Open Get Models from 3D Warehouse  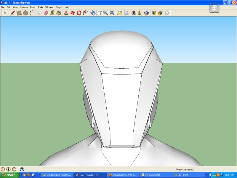point(154,13)
